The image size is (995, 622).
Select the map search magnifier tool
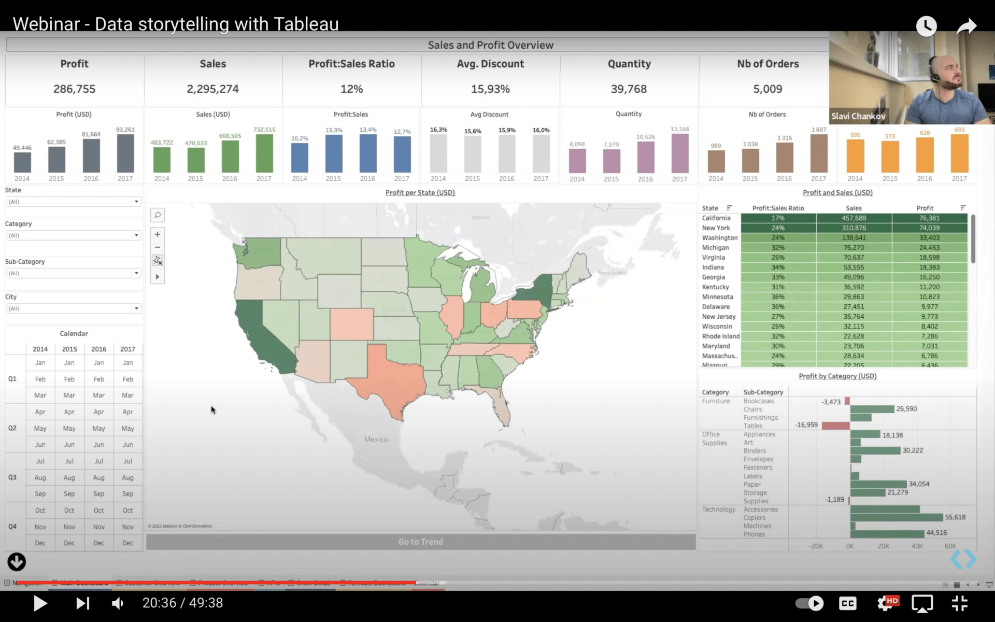pos(158,215)
